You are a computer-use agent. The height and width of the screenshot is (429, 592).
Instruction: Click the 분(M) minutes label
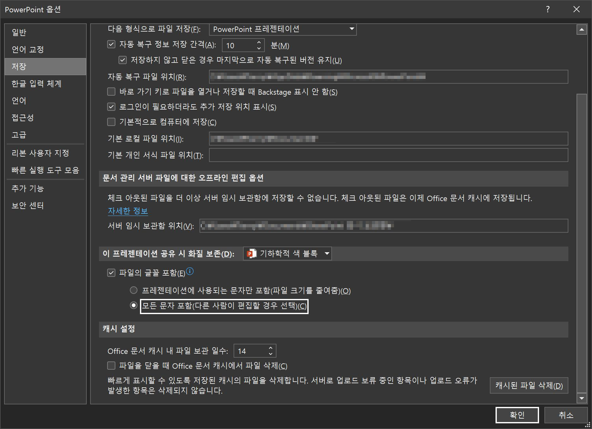280,45
